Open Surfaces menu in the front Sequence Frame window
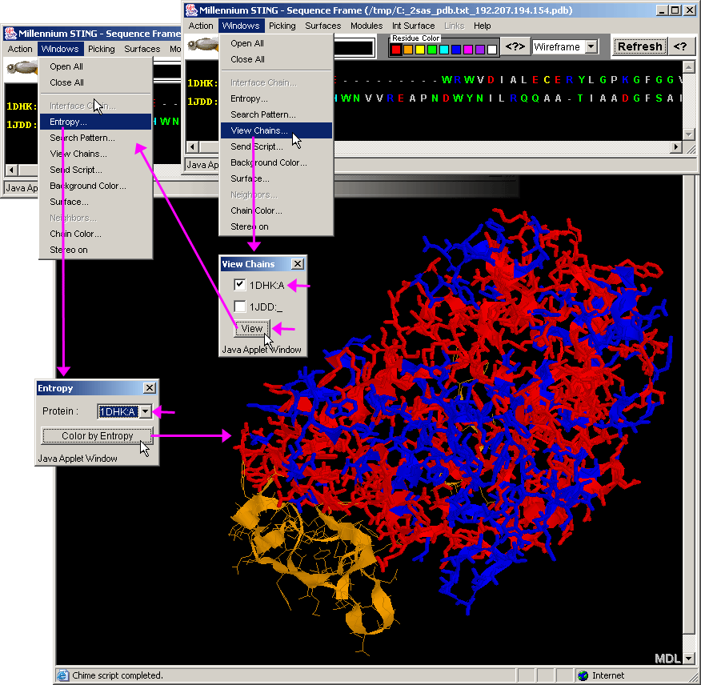The height and width of the screenshot is (685, 701). (x=322, y=26)
